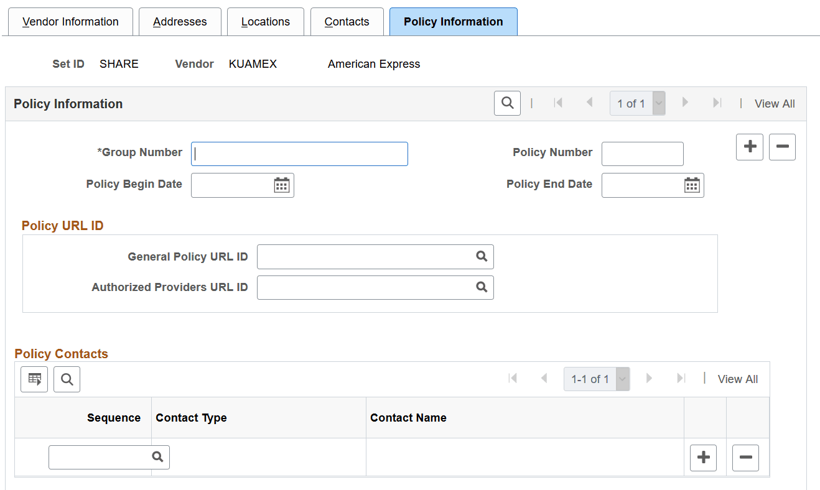Open the '1-1 of 1' row count dropdown
This screenshot has height=490, width=820.
point(622,379)
